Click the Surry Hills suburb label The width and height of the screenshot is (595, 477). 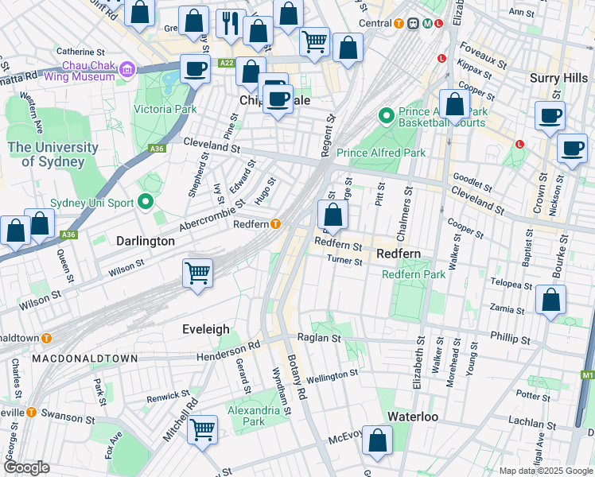tap(558, 78)
